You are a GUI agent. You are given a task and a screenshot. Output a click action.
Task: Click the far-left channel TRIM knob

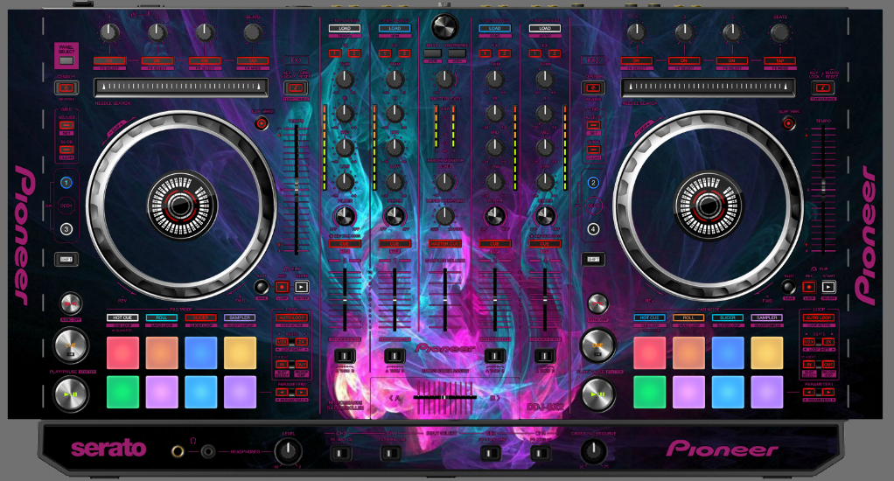point(345,80)
